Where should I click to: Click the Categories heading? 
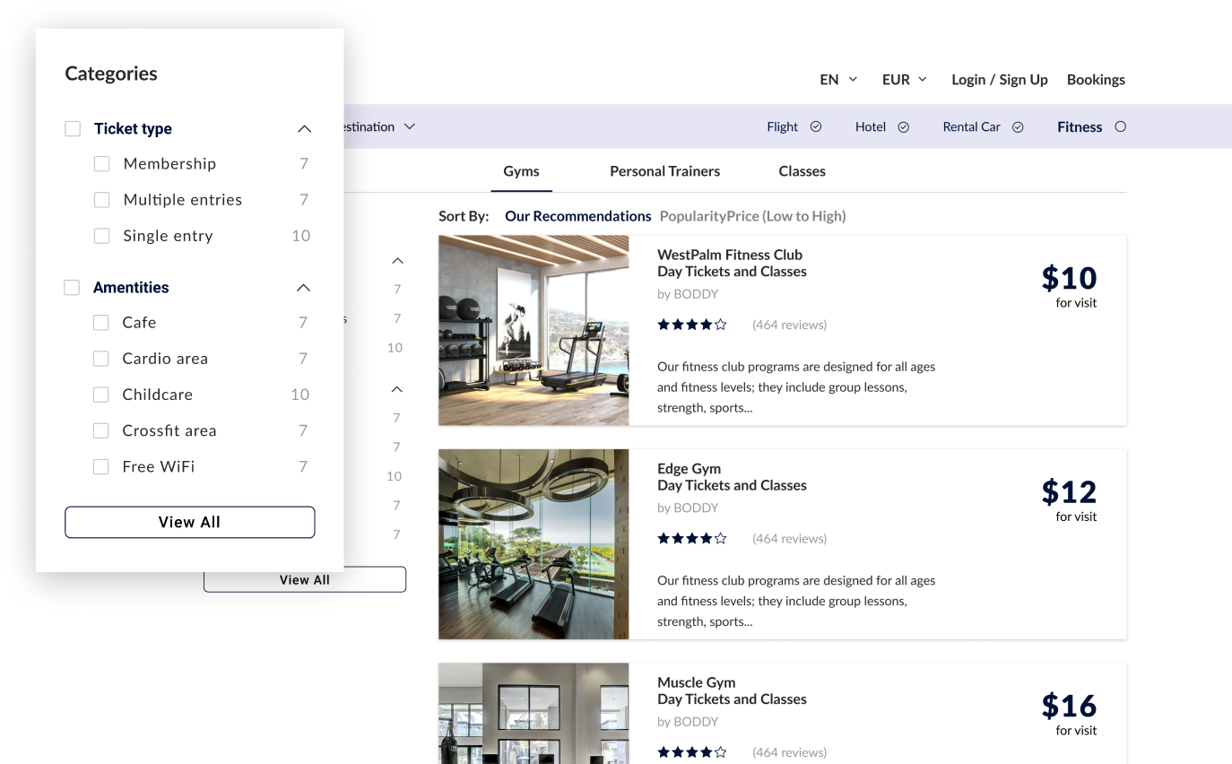(x=111, y=74)
